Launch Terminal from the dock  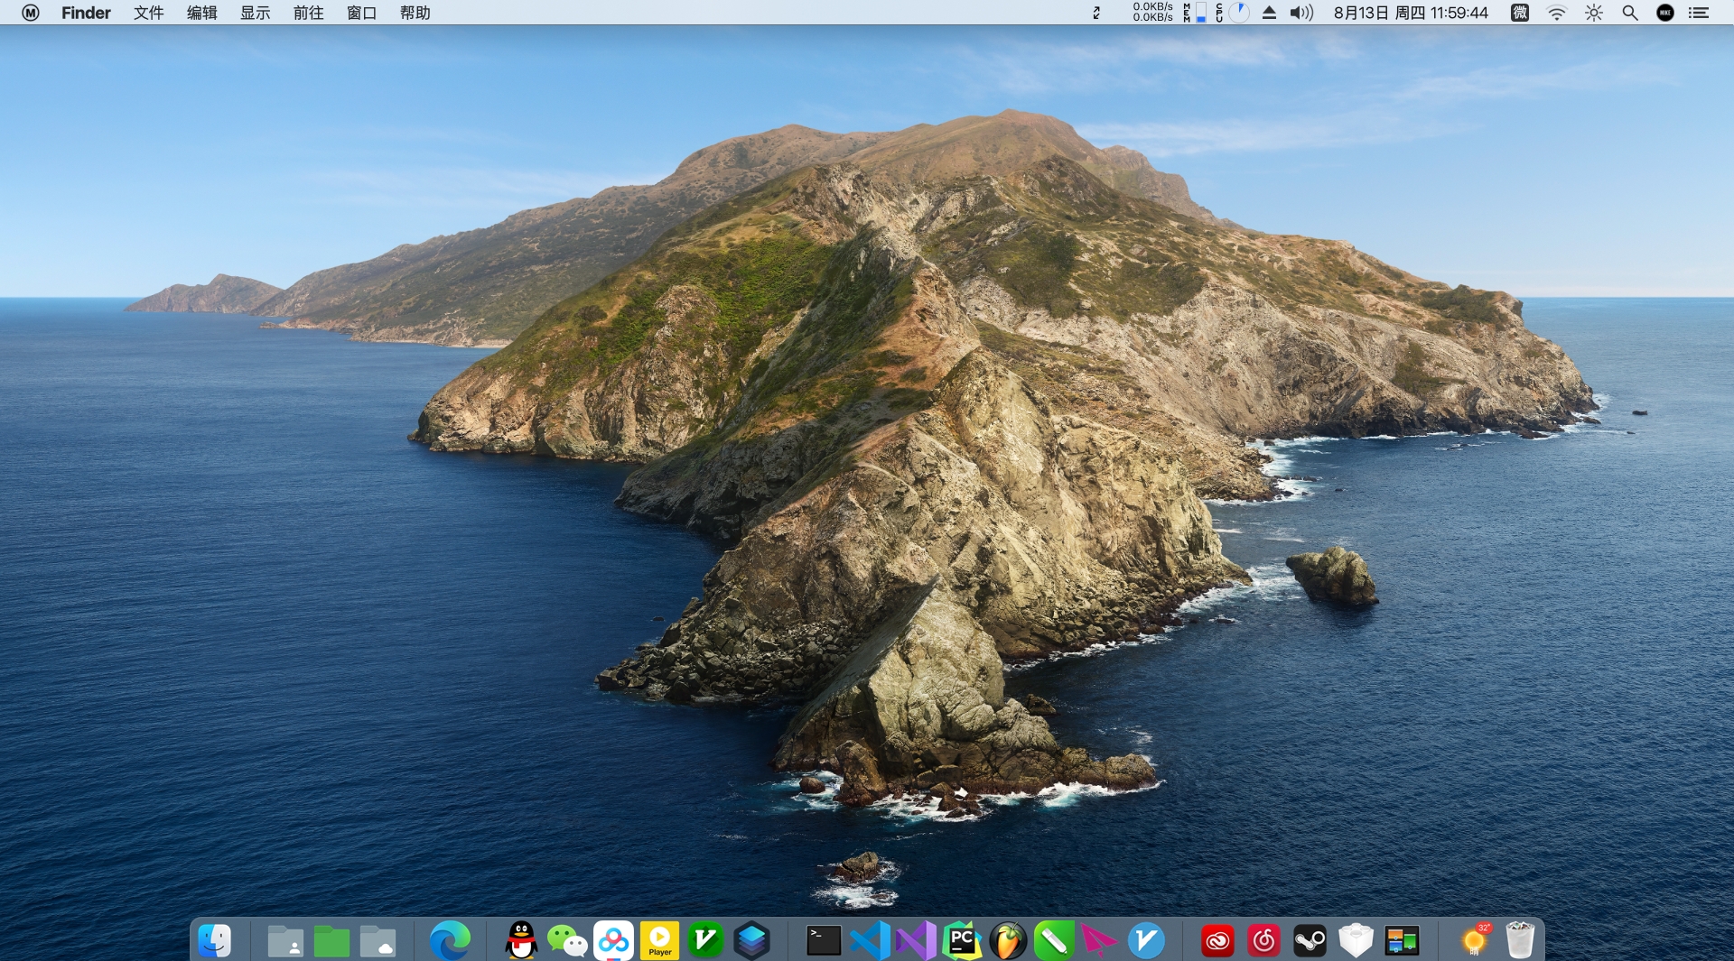coord(824,941)
